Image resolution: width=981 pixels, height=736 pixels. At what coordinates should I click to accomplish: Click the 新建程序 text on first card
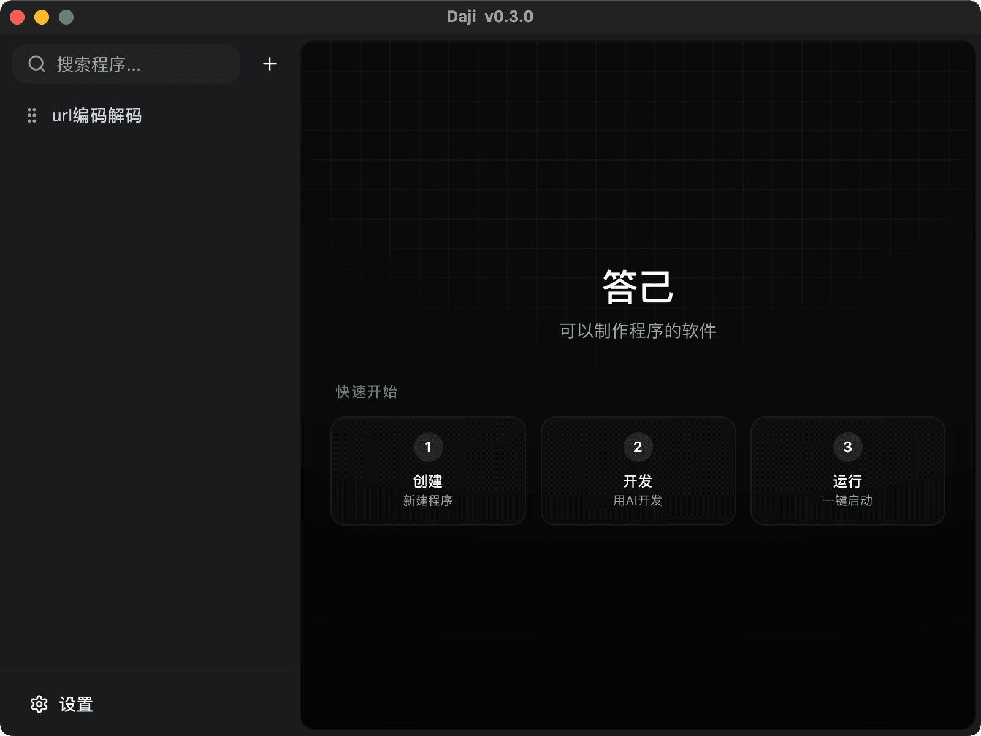428,500
